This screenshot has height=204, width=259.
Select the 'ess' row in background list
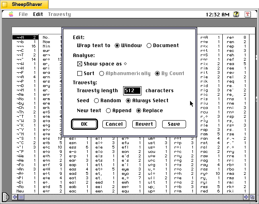point(78,147)
